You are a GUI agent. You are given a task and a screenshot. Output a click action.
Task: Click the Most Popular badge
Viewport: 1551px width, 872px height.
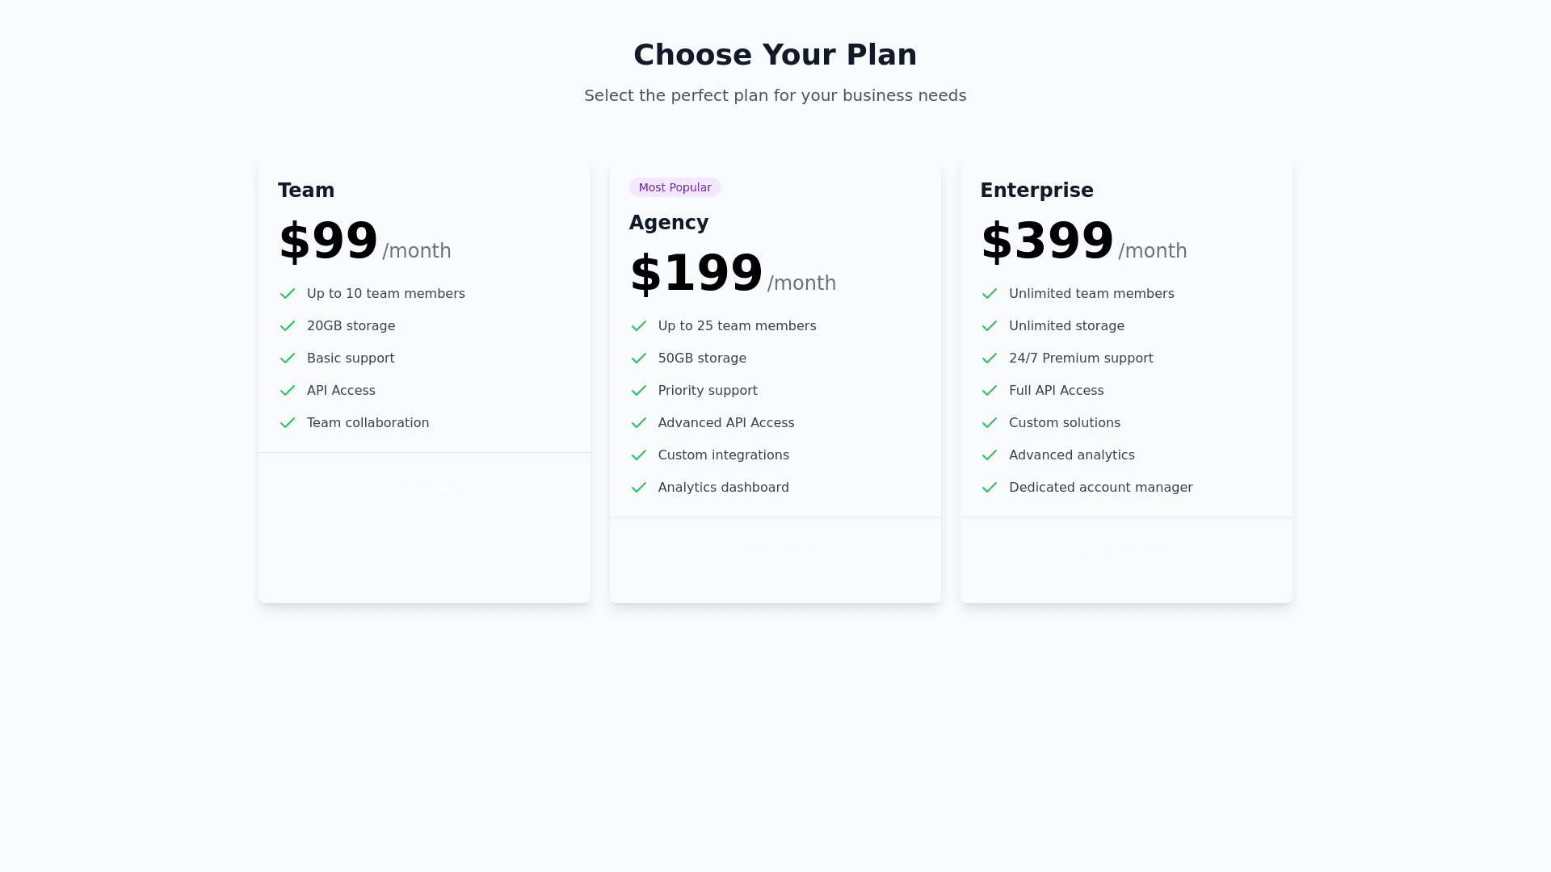(675, 187)
